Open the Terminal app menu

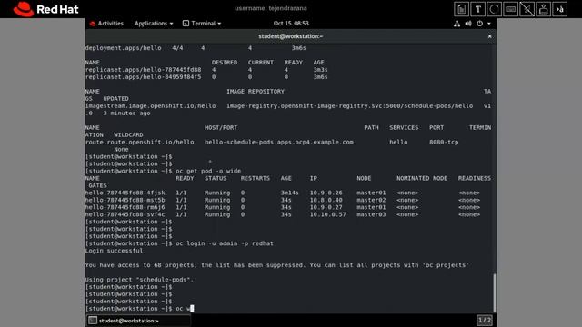(202, 24)
